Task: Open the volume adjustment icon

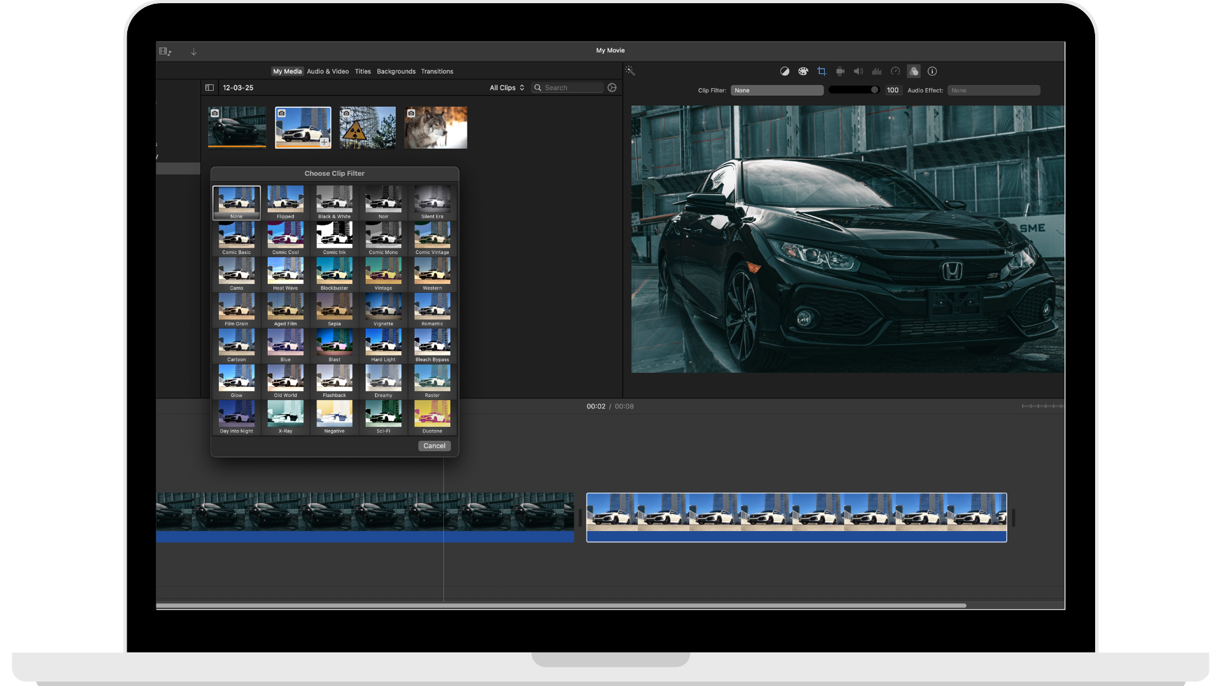Action: (x=859, y=71)
